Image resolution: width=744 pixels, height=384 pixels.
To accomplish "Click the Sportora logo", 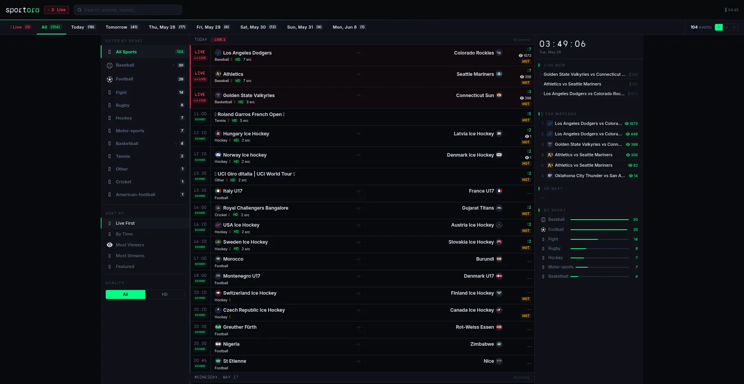I will (x=22, y=10).
